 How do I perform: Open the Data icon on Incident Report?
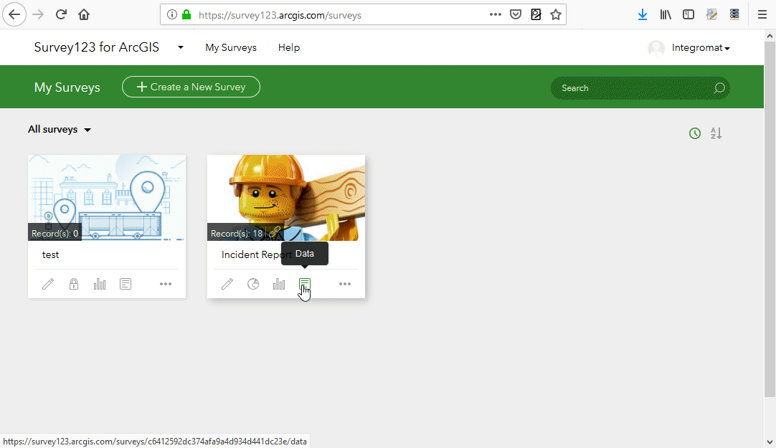click(x=304, y=284)
